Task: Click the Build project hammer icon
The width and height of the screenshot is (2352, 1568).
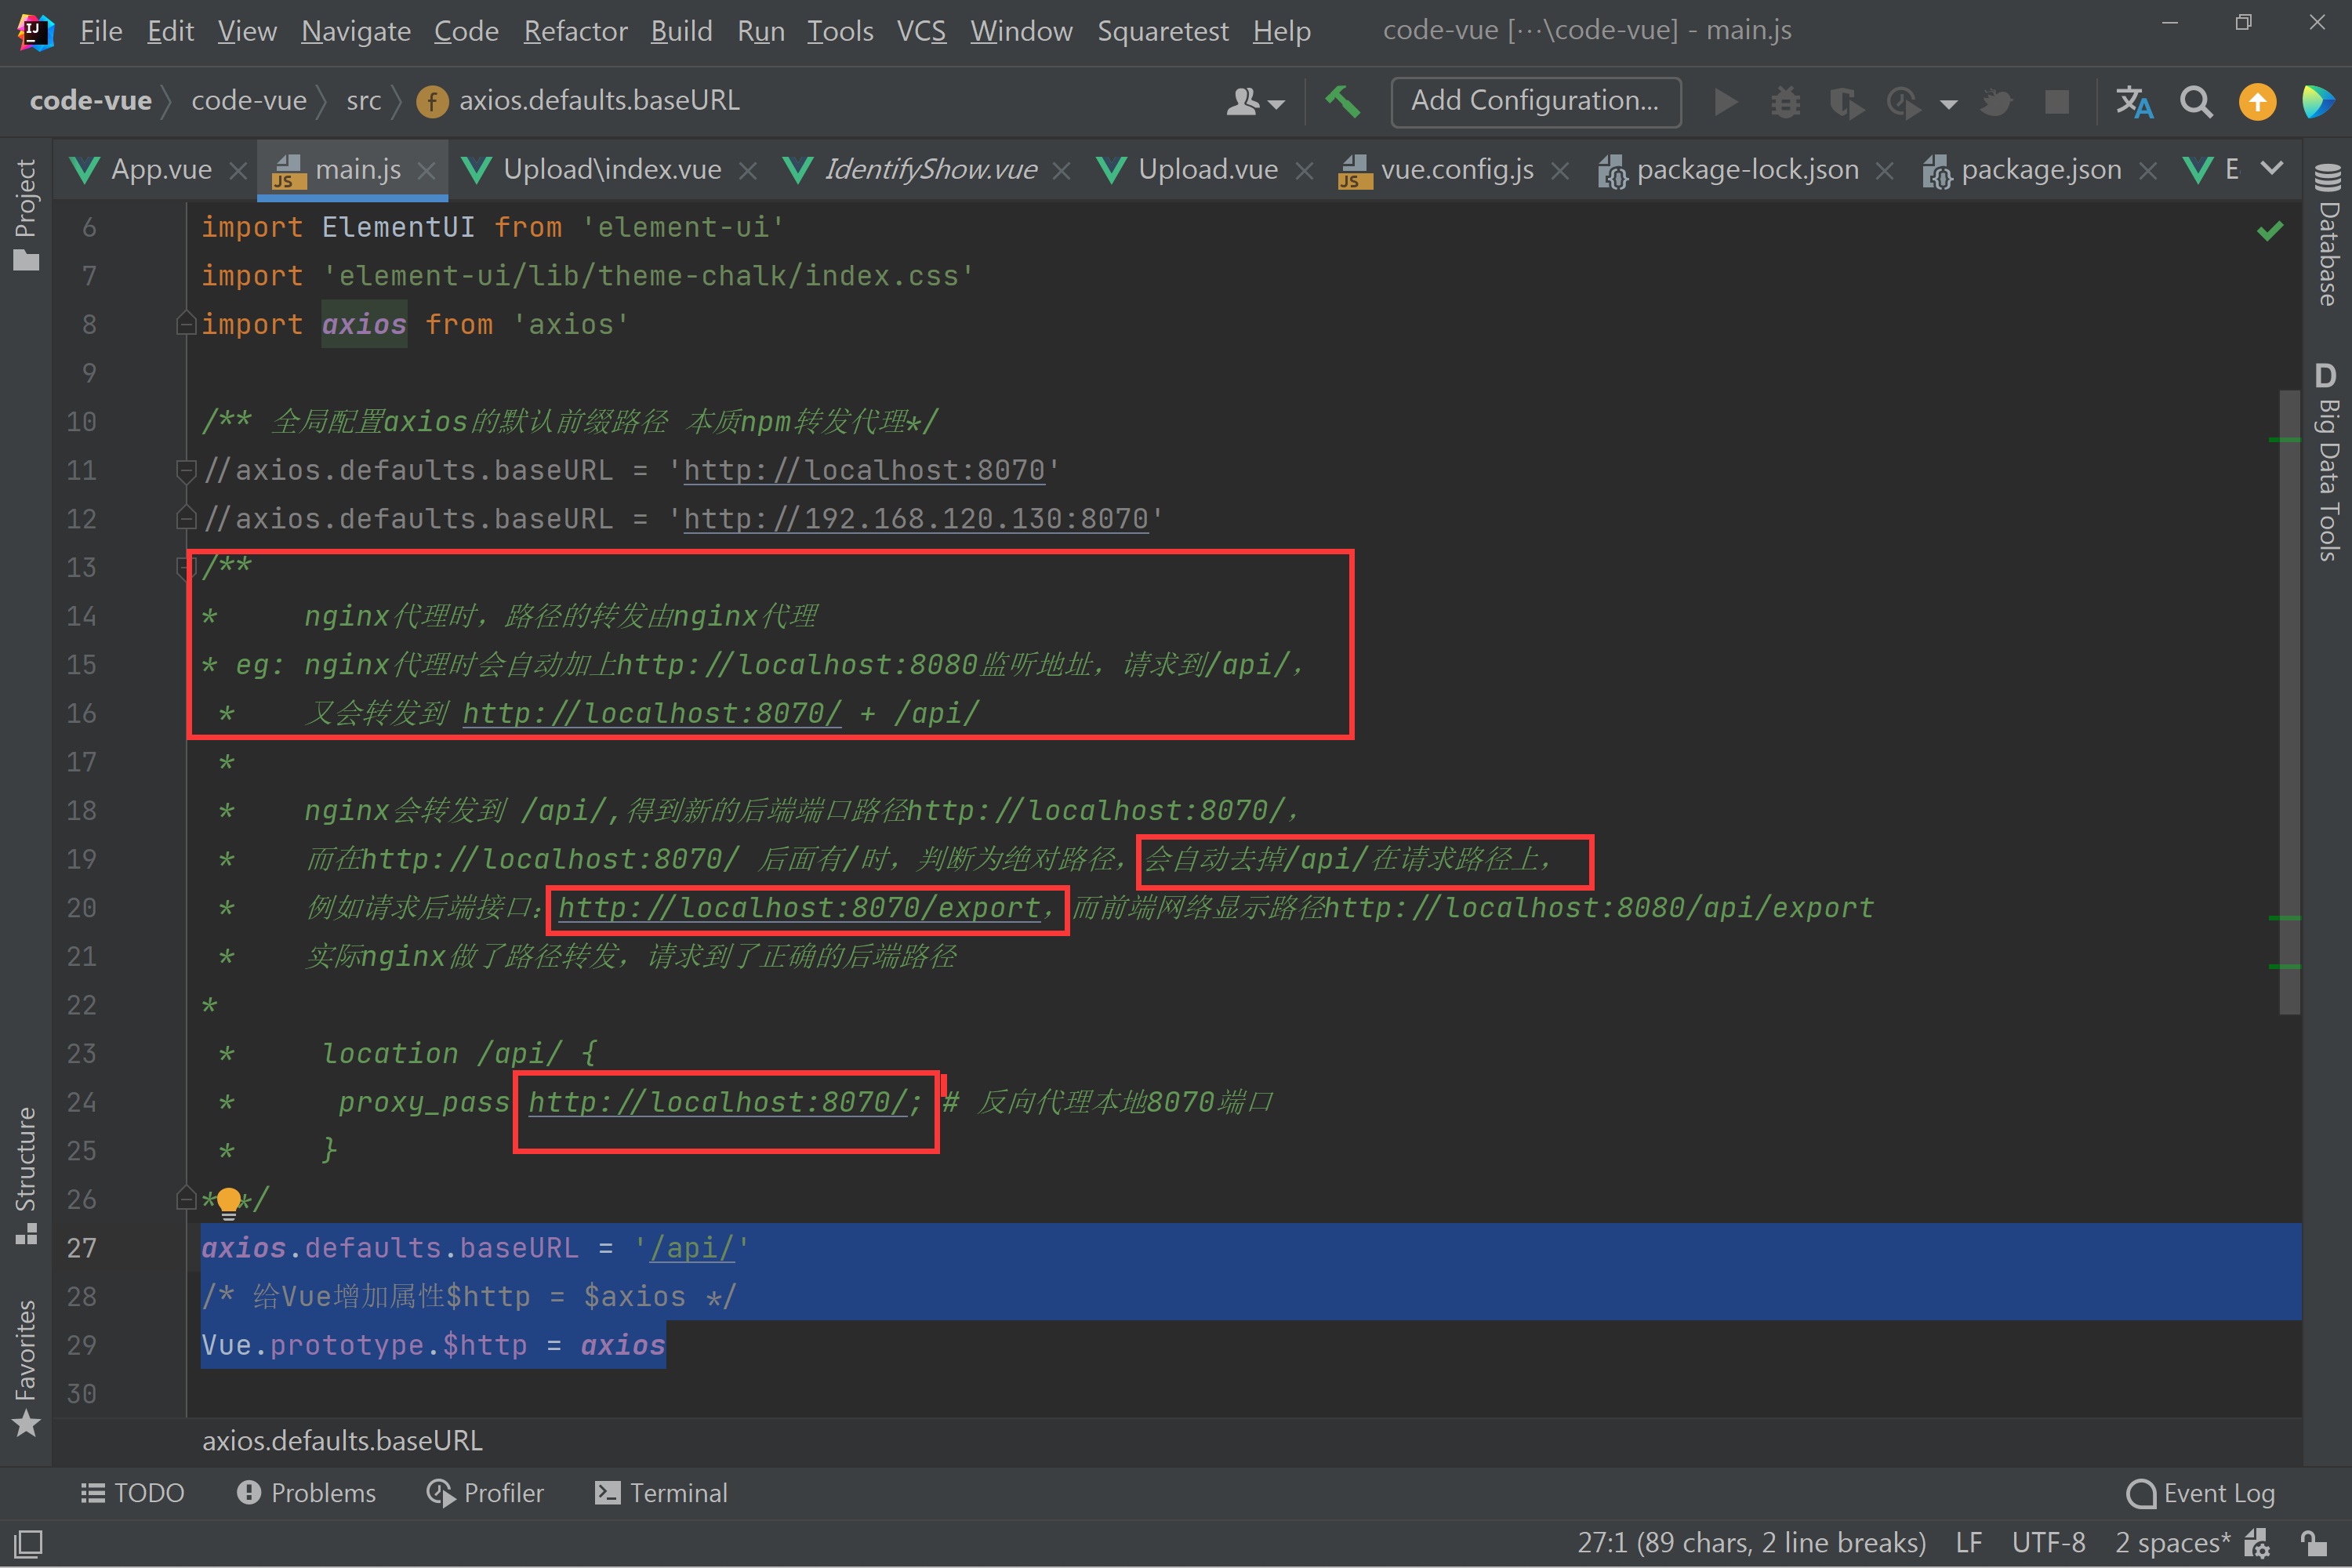Action: (x=1342, y=101)
